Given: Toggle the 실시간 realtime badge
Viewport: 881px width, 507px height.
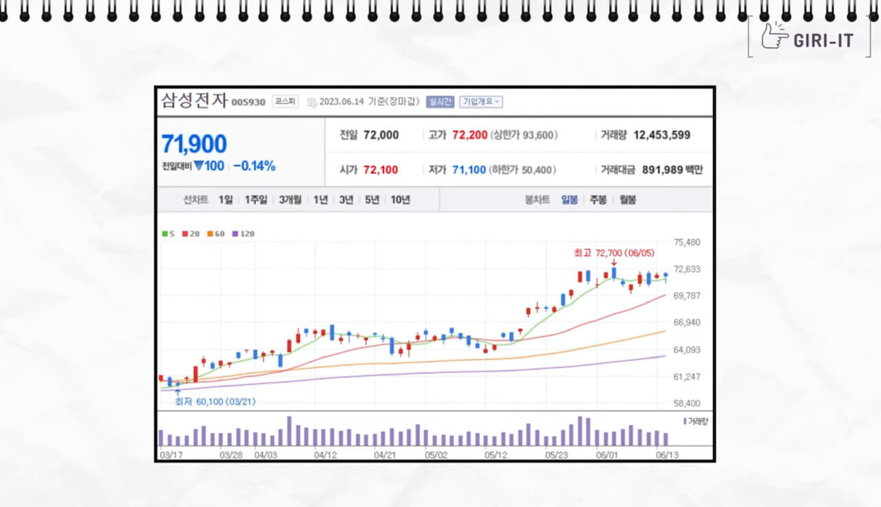Looking at the screenshot, I should click(440, 101).
